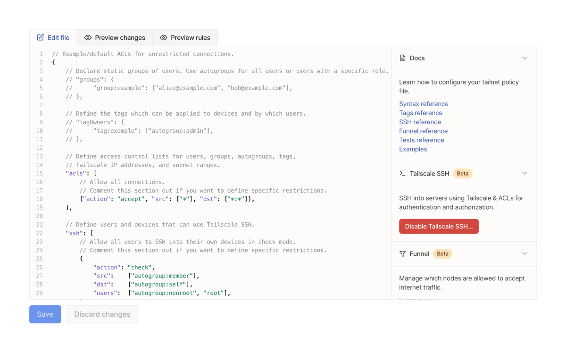The height and width of the screenshot is (353, 566).
Task: Collapse the Tailscale SSH section chevron
Action: pos(524,173)
